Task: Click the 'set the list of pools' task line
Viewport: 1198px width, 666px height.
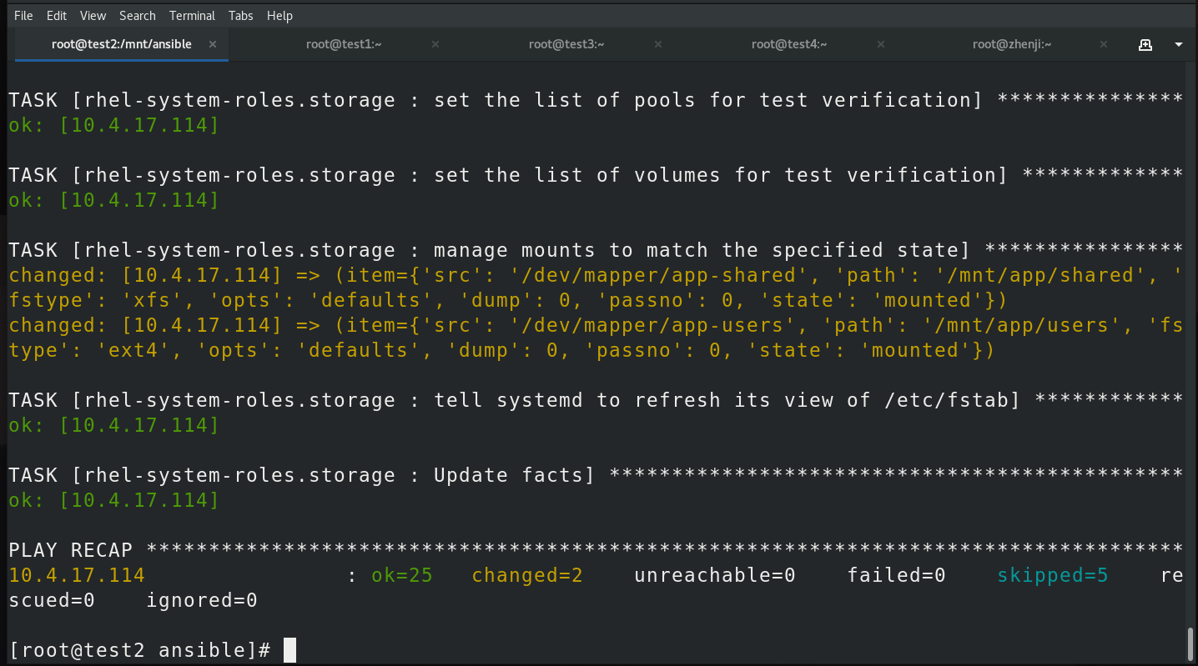Action: [596, 100]
